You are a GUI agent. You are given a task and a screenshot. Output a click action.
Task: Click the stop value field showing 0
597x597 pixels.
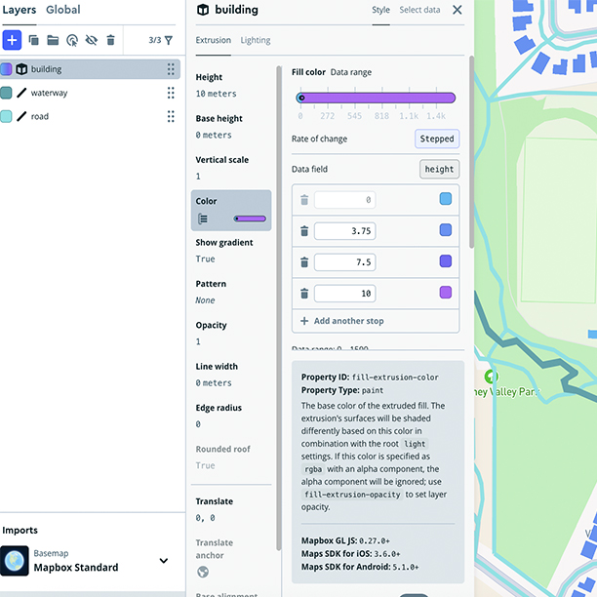point(345,200)
